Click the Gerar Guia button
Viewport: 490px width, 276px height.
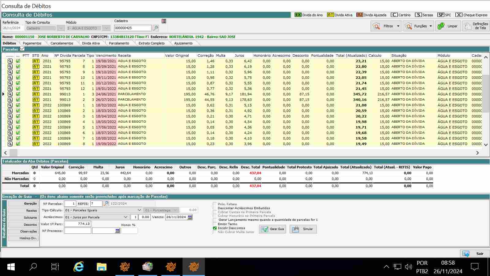[x=273, y=229]
